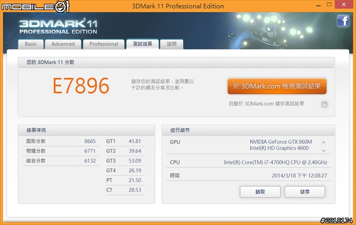The image size is (356, 225).
Task: Open the Professional tab
Action: [x=104, y=44]
